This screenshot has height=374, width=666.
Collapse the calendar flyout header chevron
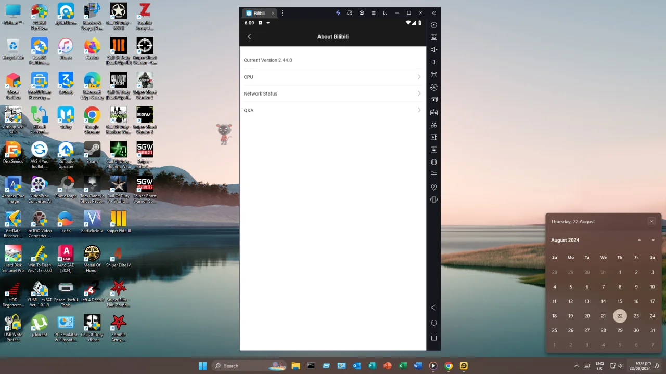click(651, 221)
